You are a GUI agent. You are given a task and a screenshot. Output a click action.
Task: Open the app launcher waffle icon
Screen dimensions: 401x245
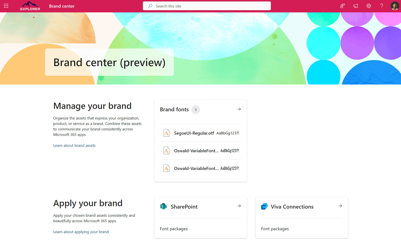click(6, 6)
